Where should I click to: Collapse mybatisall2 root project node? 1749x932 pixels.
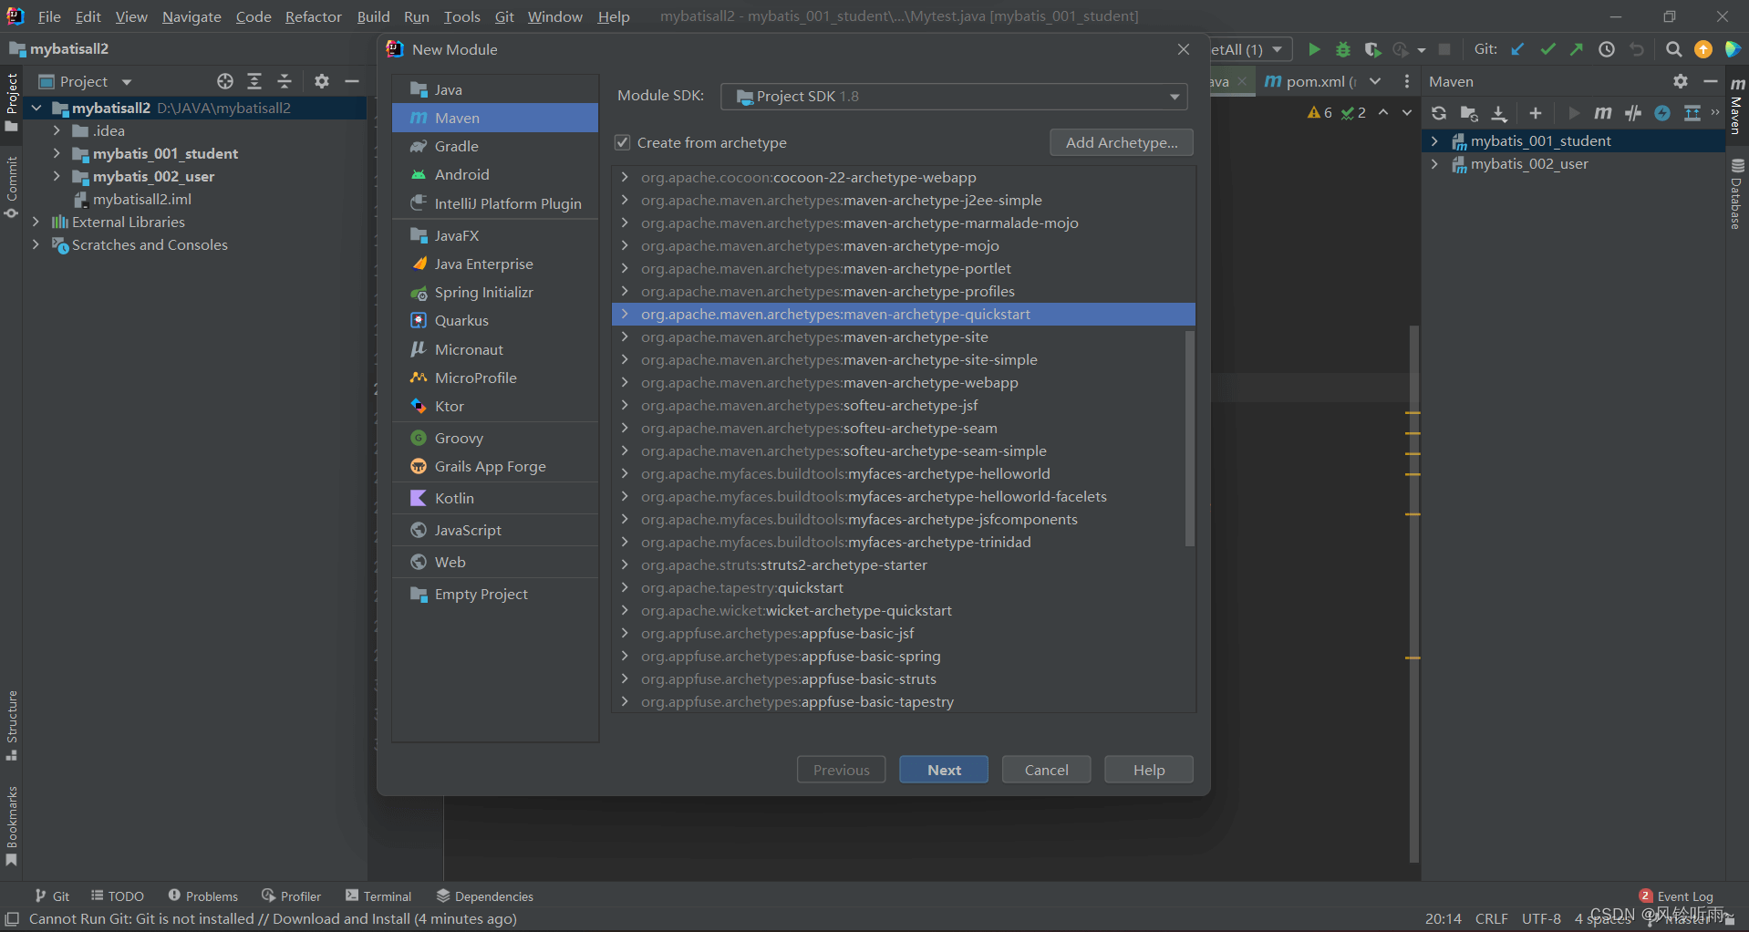tap(36, 108)
